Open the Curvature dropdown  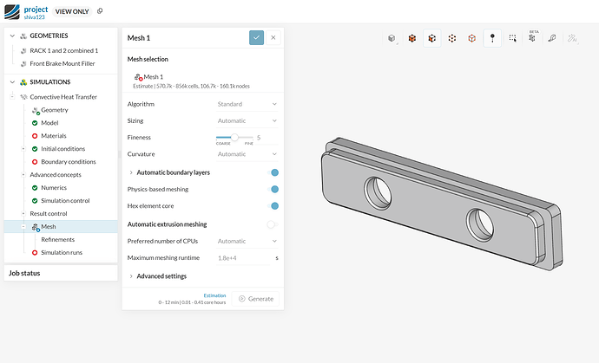click(247, 154)
